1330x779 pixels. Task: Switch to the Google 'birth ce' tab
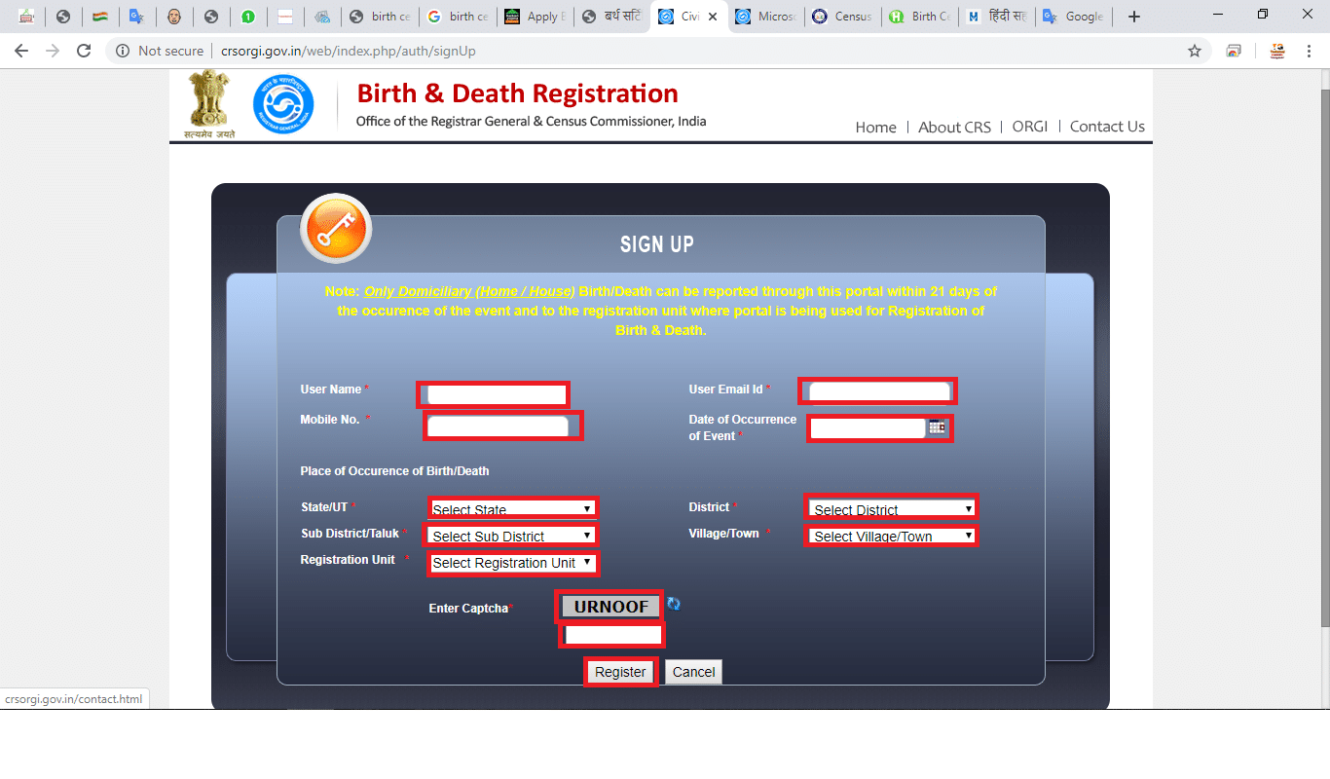(x=459, y=17)
